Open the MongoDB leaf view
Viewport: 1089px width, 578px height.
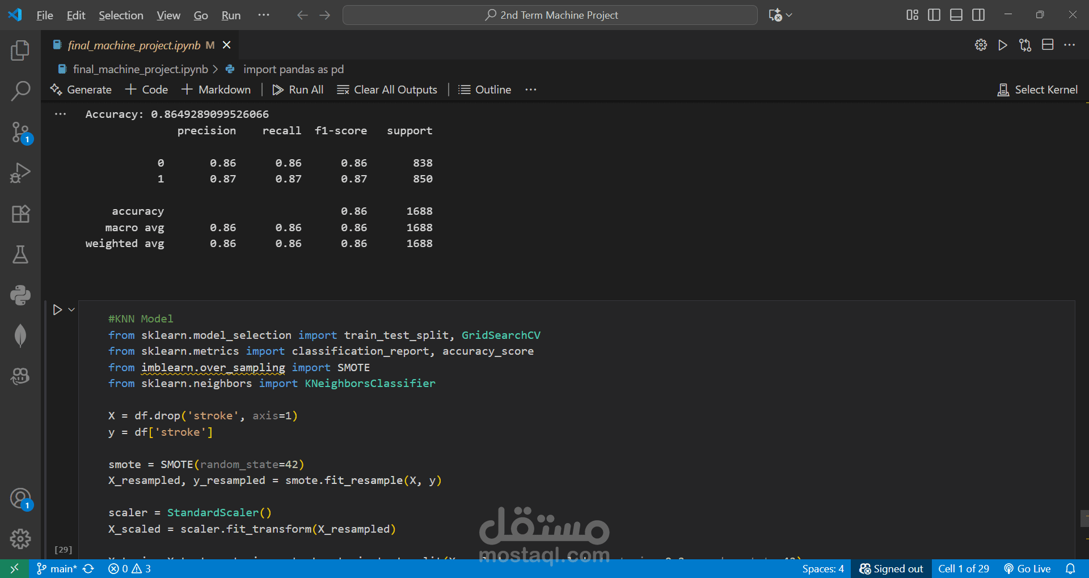20,335
